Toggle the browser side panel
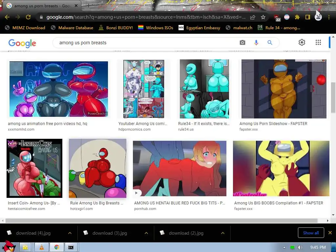Viewport: 336px width, 252px height. (x=308, y=17)
